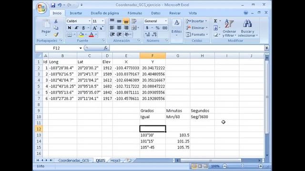Apply percent style
The height and width of the screenshot is (171, 305).
(x=158, y=28)
